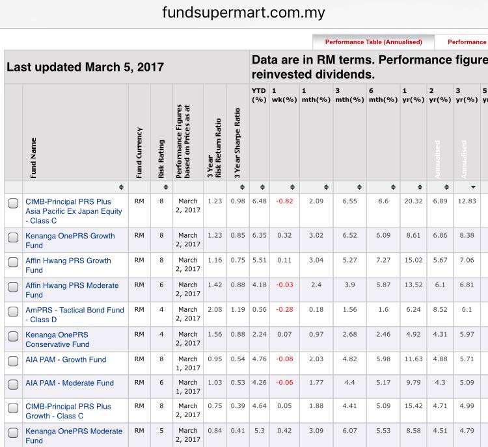Tick checkbox for Kenanga OnePRS Moderate Fund

point(13,433)
